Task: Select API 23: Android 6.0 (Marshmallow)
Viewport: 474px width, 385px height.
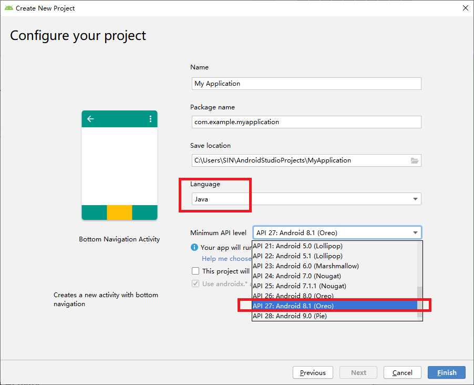Action: click(334, 266)
